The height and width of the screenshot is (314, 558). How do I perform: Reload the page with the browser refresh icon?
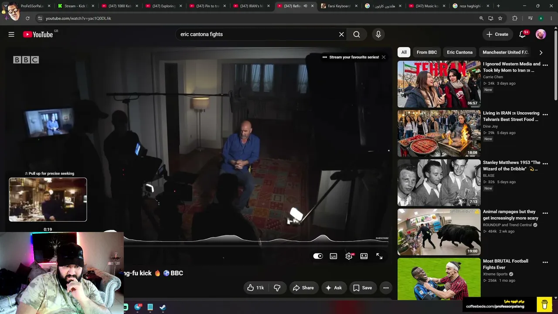pyautogui.click(x=27, y=18)
